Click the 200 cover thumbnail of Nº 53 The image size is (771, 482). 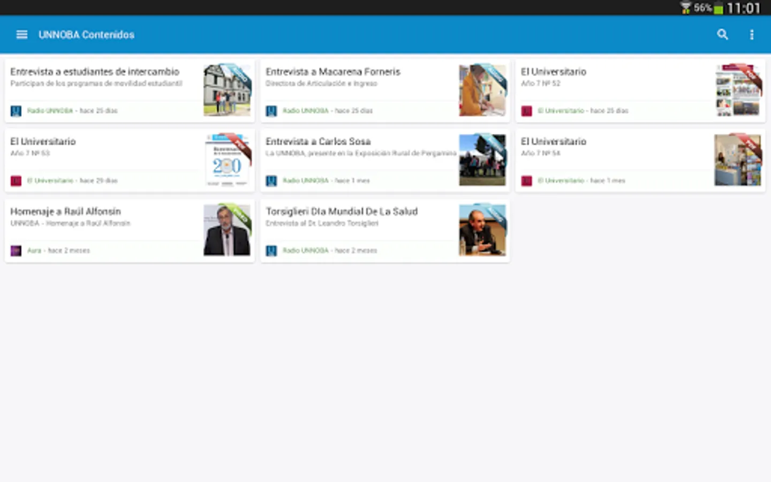pos(227,160)
